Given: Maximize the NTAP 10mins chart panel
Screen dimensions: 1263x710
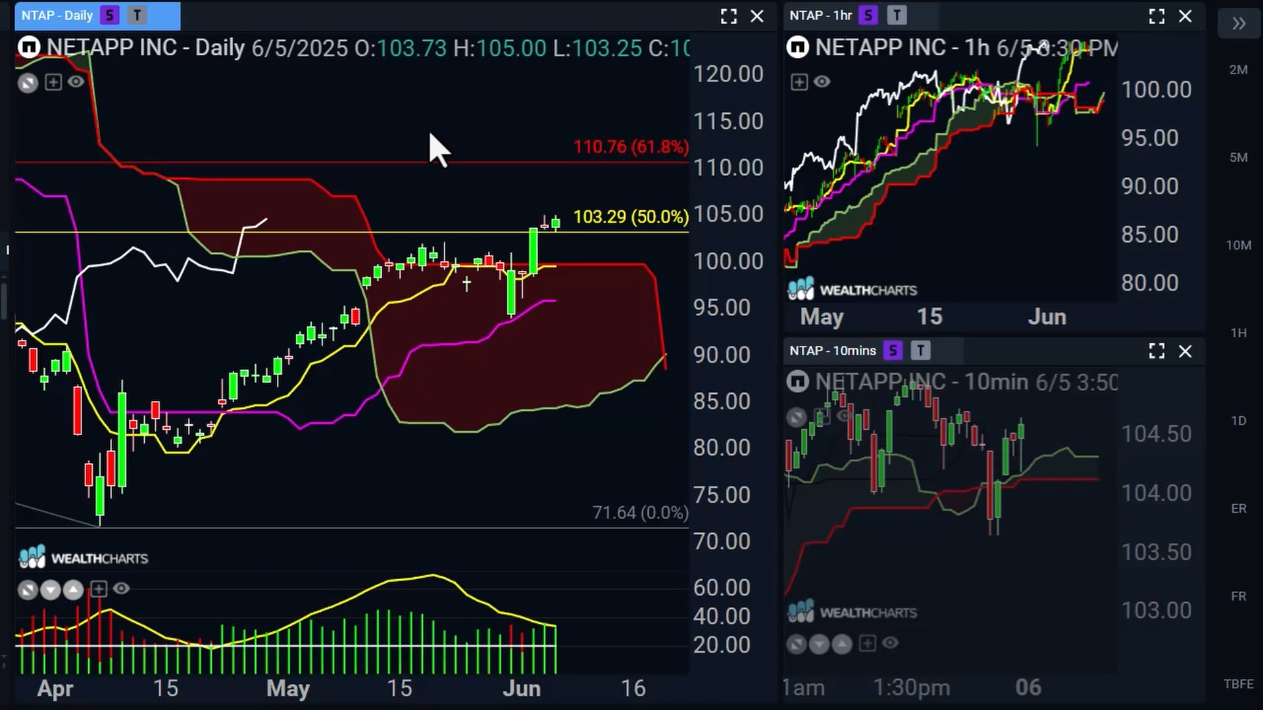Looking at the screenshot, I should 1157,351.
